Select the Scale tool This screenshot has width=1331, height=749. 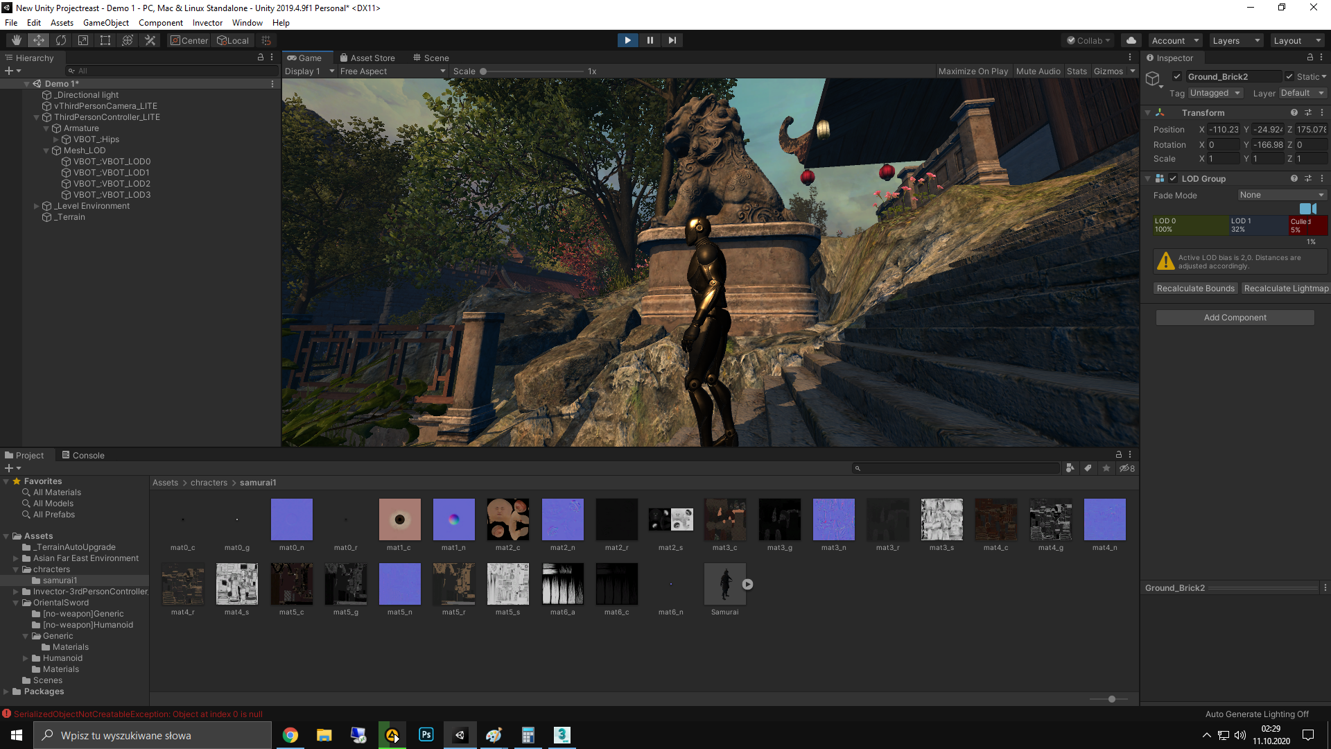point(83,40)
